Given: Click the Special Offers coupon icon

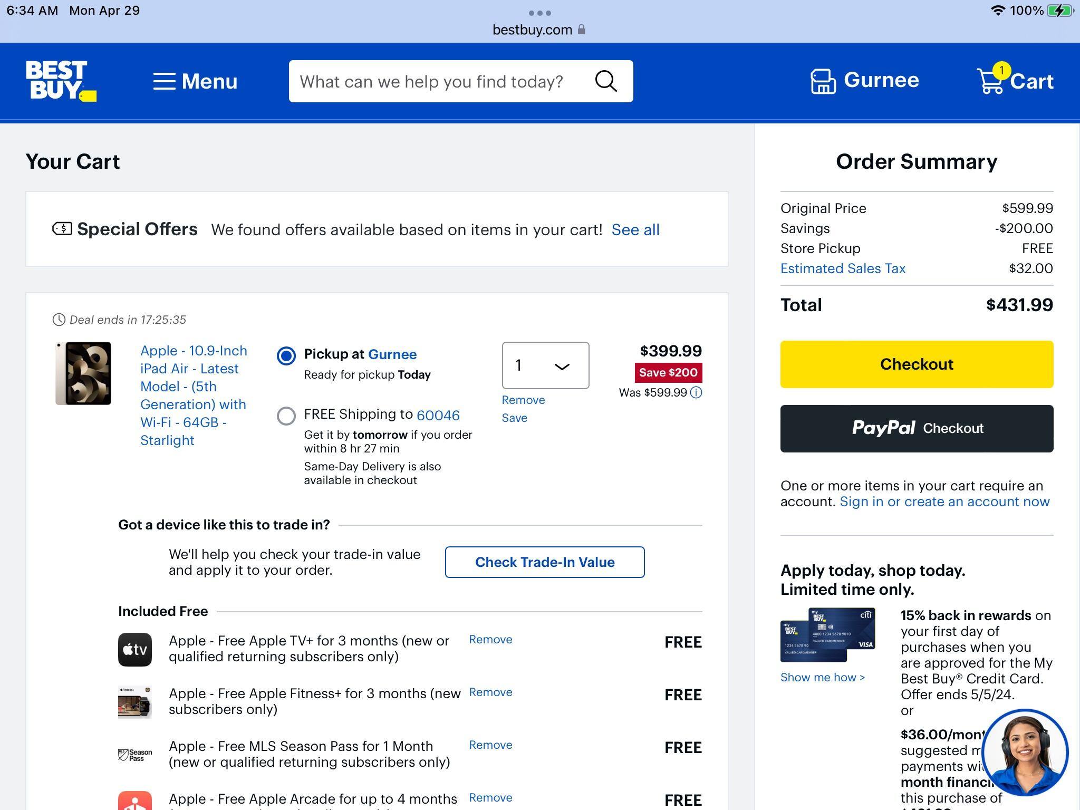Looking at the screenshot, I should pyautogui.click(x=62, y=229).
